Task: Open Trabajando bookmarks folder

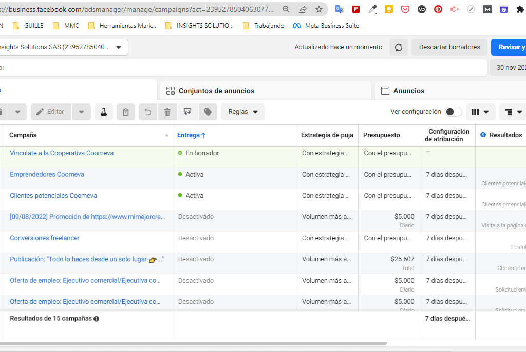Action: pyautogui.click(x=264, y=26)
